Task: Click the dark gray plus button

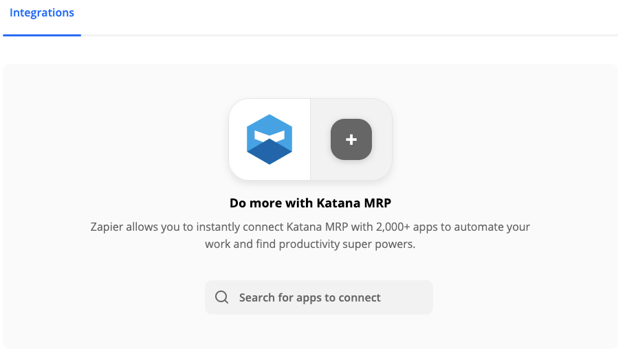Action: click(351, 139)
